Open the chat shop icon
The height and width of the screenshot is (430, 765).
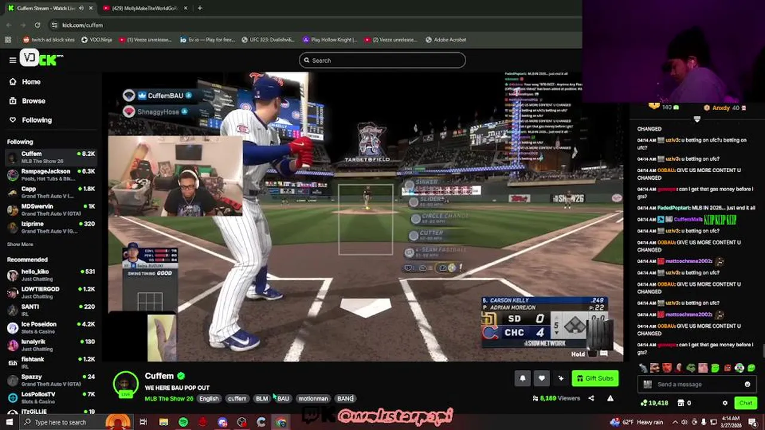pos(681,403)
